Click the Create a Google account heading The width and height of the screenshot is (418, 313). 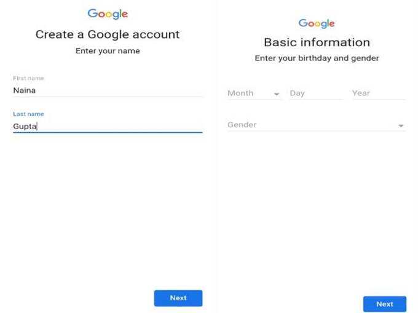[108, 34]
